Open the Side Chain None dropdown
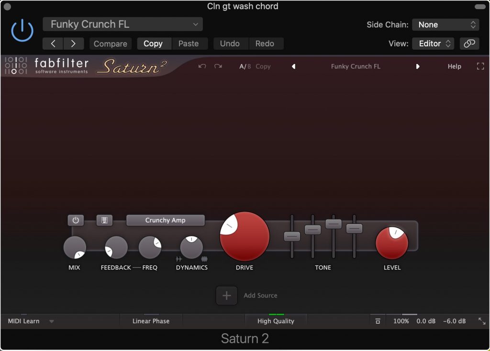Viewport: 490px width, 351px height. pyautogui.click(x=445, y=25)
